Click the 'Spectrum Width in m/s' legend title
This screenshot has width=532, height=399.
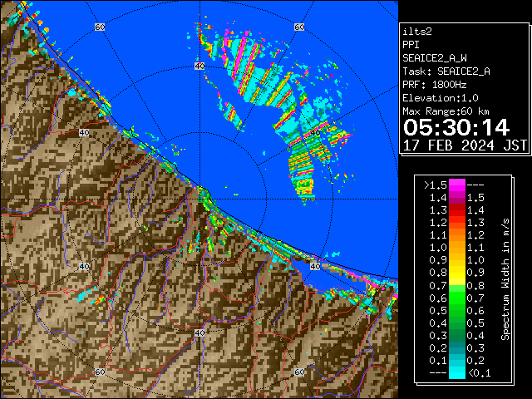(x=505, y=279)
